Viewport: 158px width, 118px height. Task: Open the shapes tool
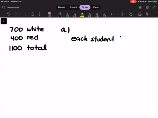[130, 14]
